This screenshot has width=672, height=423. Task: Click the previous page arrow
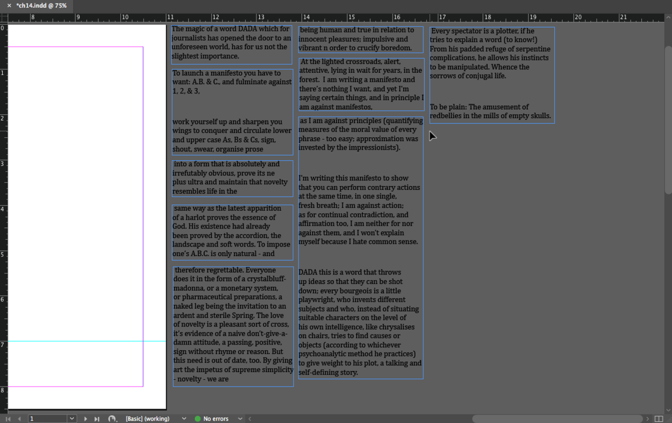19,419
